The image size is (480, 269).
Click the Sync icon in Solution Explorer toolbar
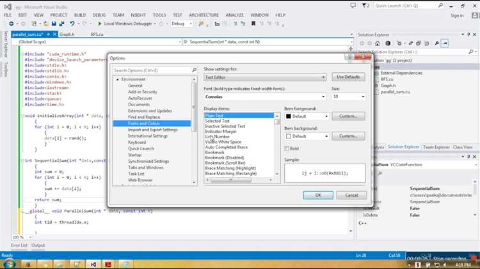pos(410,43)
